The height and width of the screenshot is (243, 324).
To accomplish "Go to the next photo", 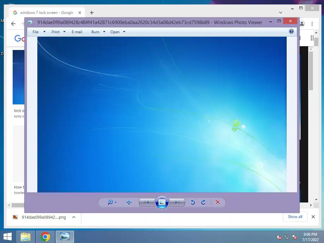I will click(177, 202).
